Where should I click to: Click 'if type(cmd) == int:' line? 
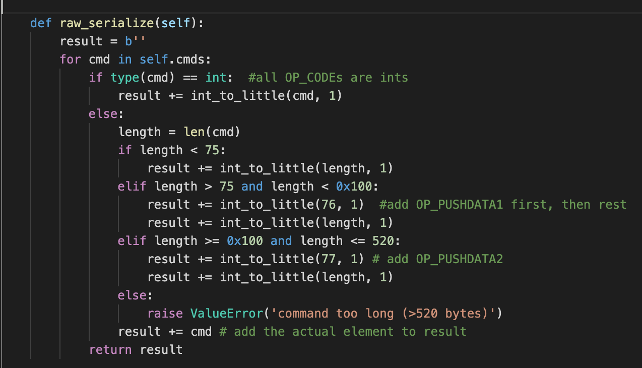(161, 78)
